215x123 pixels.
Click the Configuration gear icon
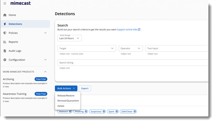(5, 60)
